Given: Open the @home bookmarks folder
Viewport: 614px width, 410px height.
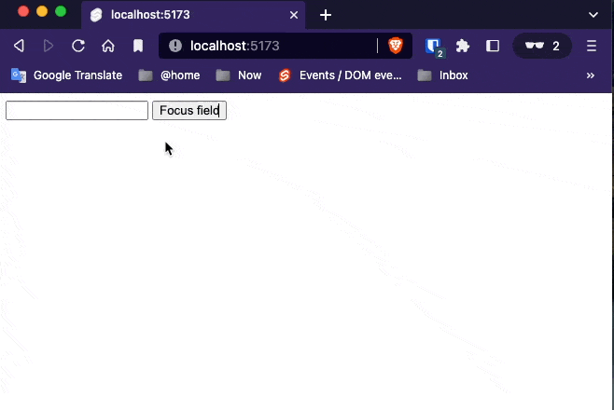Looking at the screenshot, I should tap(169, 75).
